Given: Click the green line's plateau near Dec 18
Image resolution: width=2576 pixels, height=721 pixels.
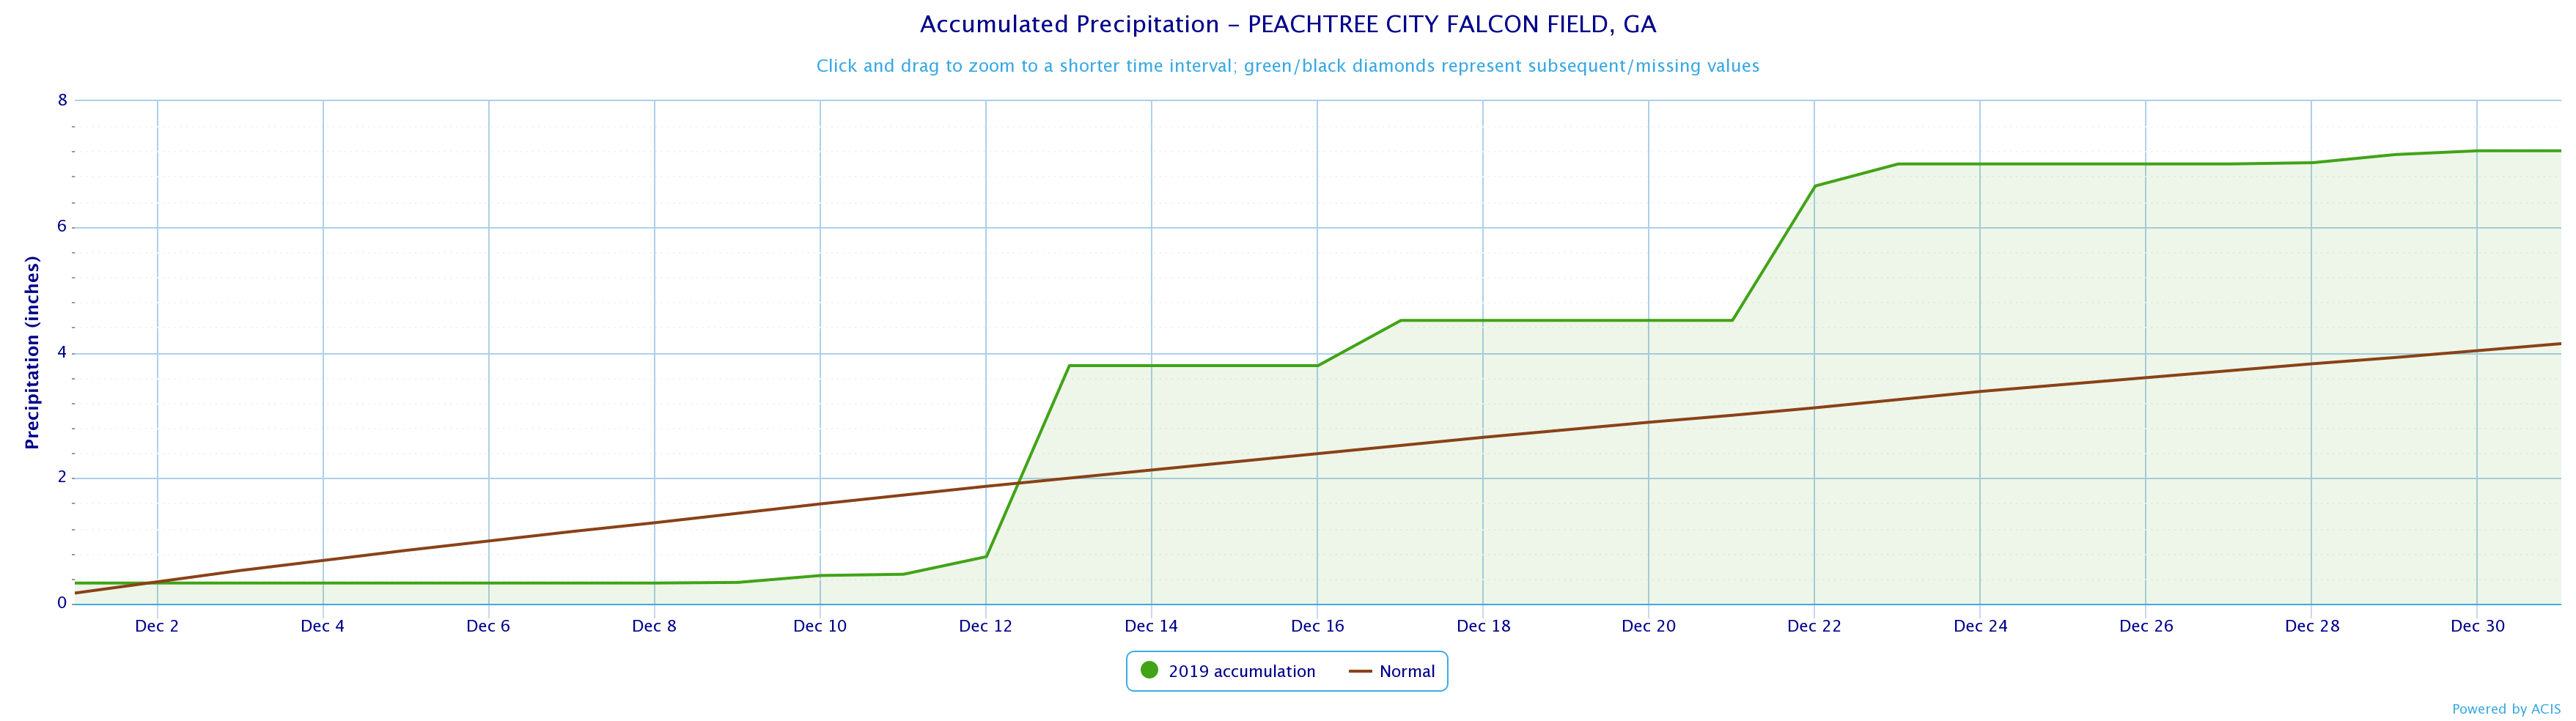Looking at the screenshot, I should coord(1483,320).
